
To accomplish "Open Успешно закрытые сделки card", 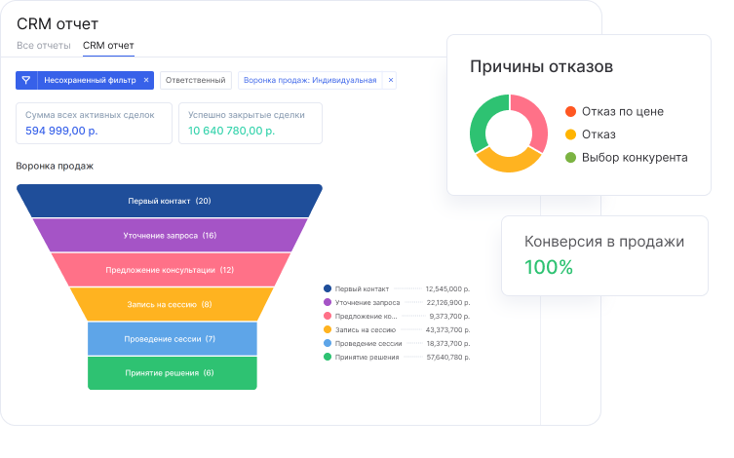I will (x=249, y=123).
